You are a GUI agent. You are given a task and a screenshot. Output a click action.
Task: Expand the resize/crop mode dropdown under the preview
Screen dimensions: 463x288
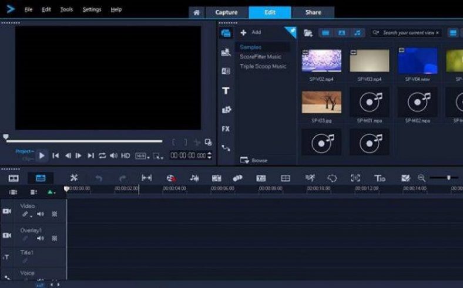click(157, 156)
